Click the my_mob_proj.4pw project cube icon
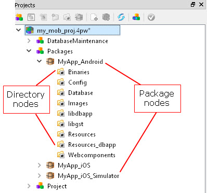 point(30,31)
